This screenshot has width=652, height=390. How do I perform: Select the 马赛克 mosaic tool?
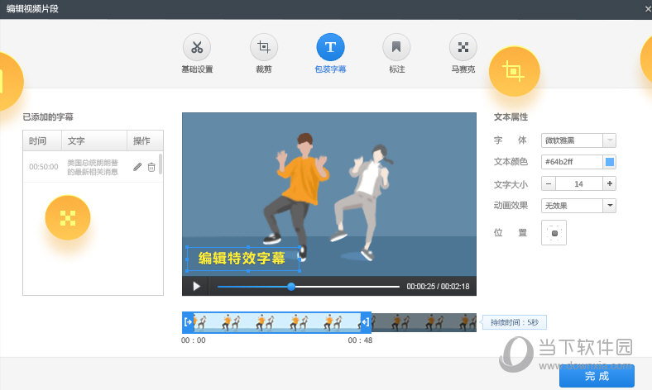463,47
